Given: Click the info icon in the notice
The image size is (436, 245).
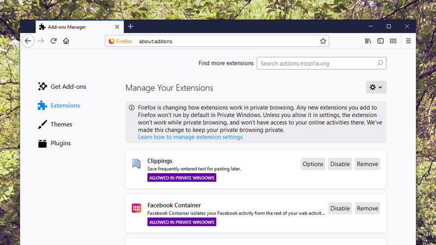Looking at the screenshot, I should (x=131, y=108).
